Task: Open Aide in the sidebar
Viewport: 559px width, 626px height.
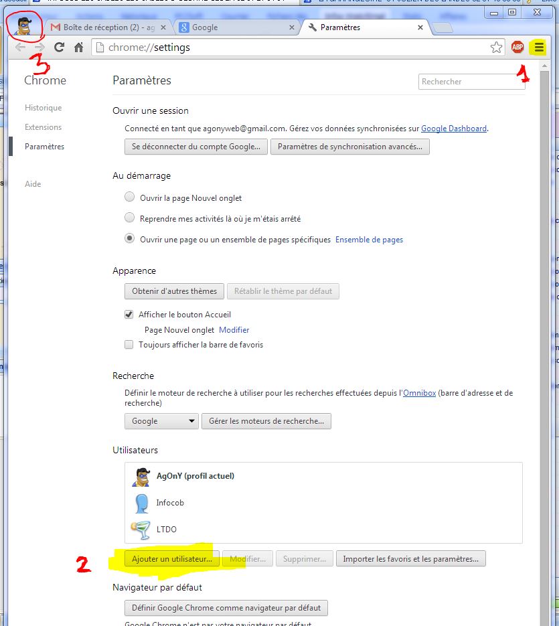Action: [x=33, y=184]
